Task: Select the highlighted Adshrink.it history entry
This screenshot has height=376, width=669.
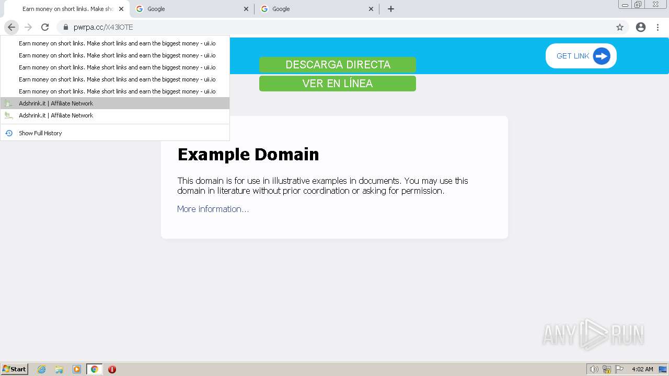Action: [x=115, y=103]
